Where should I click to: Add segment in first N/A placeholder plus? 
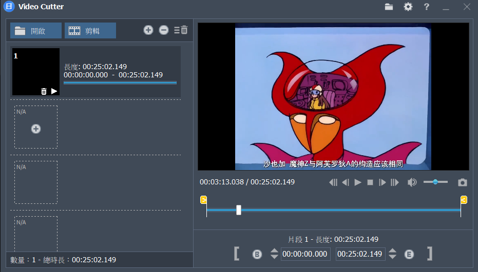coord(36,129)
